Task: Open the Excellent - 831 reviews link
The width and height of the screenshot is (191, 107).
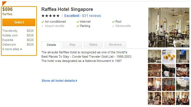Action: (83, 16)
